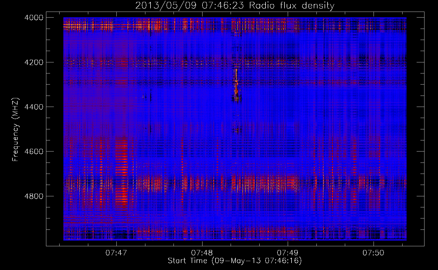Screen dimensions: 438x270
Task: Click the 4600 frequency tick label
Action: click(x=34, y=151)
